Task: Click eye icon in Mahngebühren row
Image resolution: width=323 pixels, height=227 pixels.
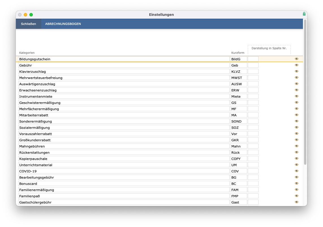Action: (x=297, y=146)
